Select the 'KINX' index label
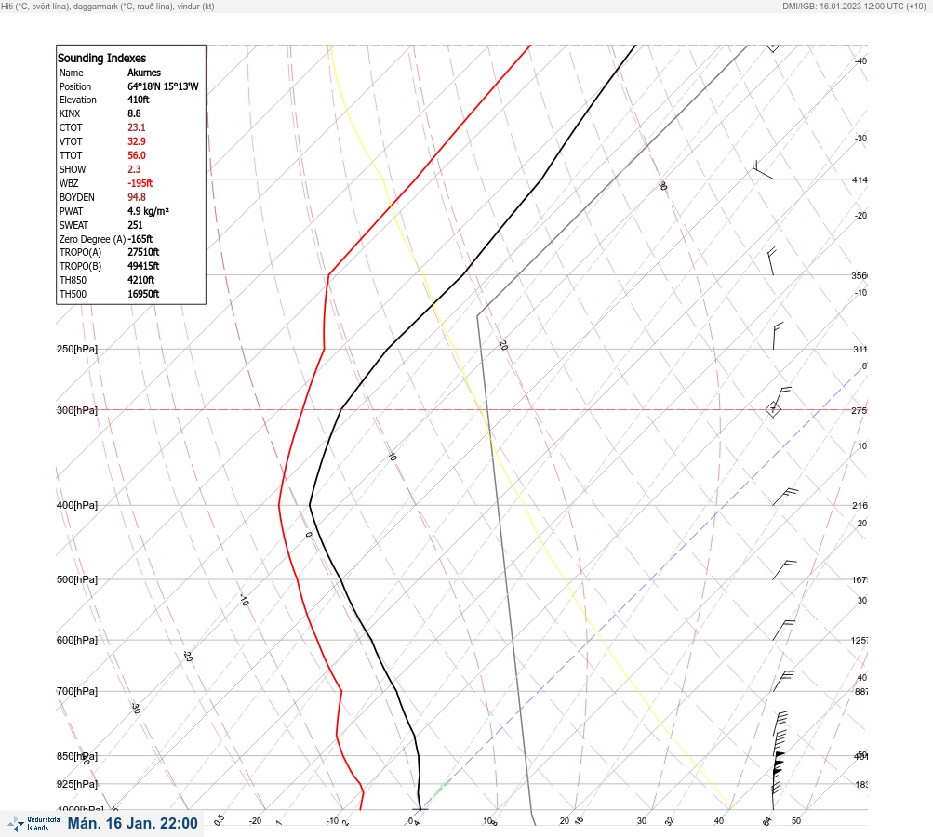Screen dimensions: 933x837 (69, 113)
